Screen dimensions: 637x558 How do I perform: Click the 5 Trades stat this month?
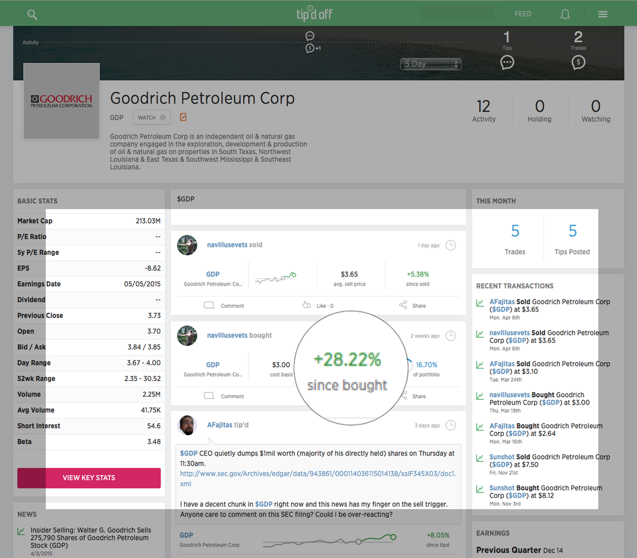[515, 238]
